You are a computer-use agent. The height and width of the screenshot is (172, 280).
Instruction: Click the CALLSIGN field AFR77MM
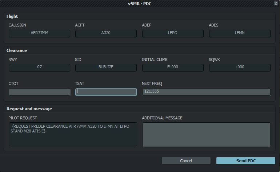[x=40, y=33]
